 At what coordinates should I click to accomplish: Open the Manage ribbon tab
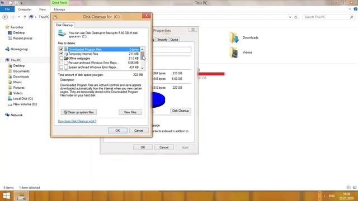coord(59,9)
